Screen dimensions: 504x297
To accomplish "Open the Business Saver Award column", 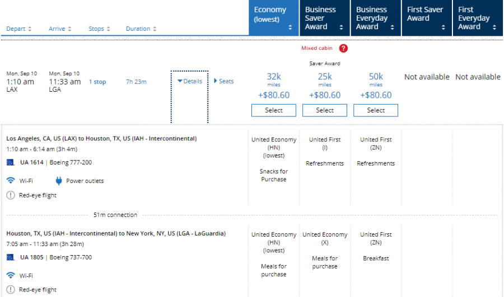I will 325,18.
